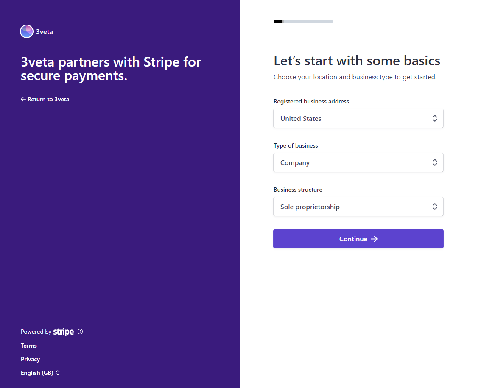Open the Type of business dropdown
This screenshot has height=388, width=495.
pos(358,162)
